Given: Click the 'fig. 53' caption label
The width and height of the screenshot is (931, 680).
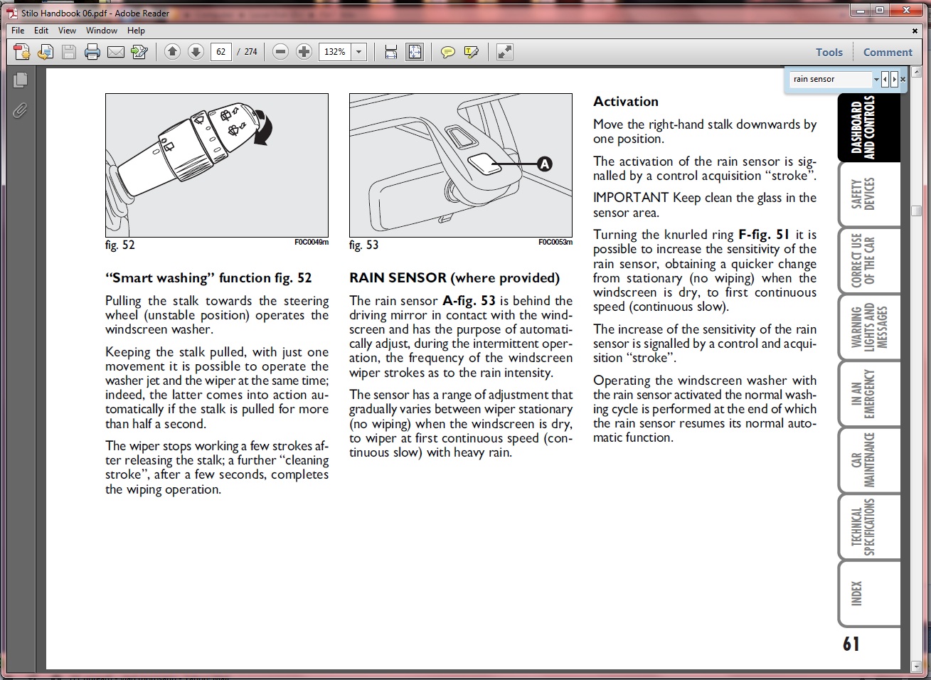Looking at the screenshot, I should [x=363, y=245].
